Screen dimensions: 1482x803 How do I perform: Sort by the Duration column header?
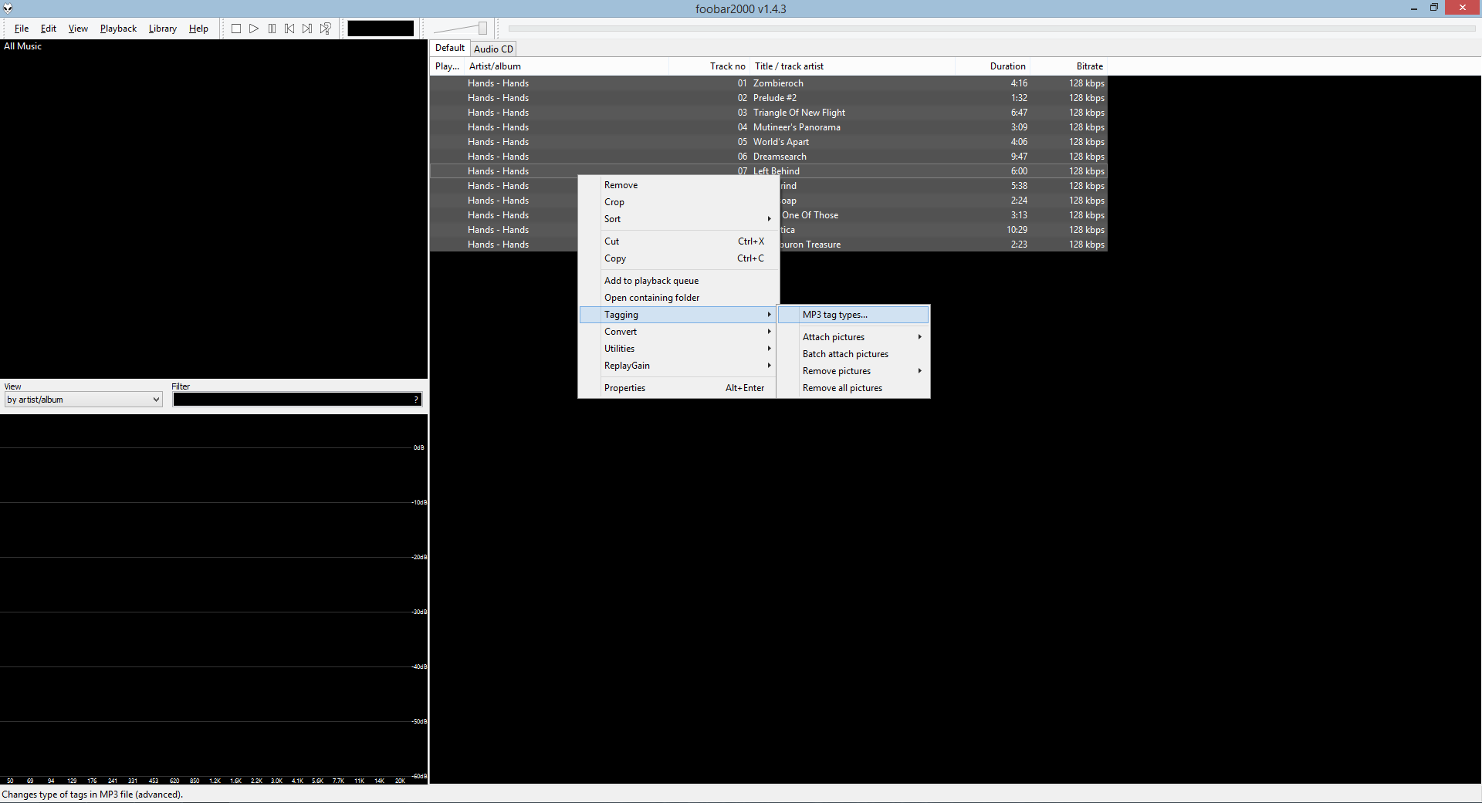tap(992, 66)
